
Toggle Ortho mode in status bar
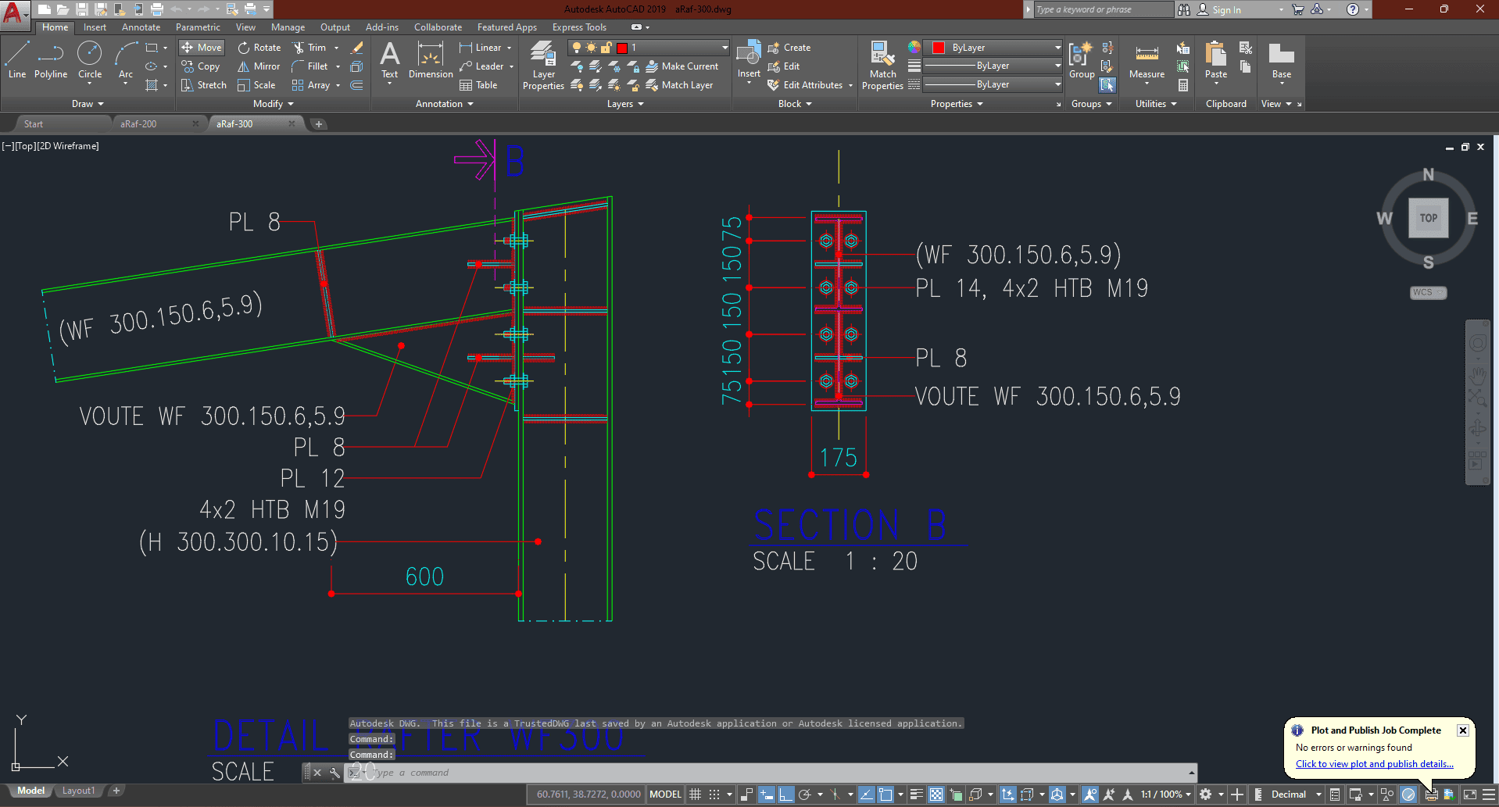click(x=785, y=795)
